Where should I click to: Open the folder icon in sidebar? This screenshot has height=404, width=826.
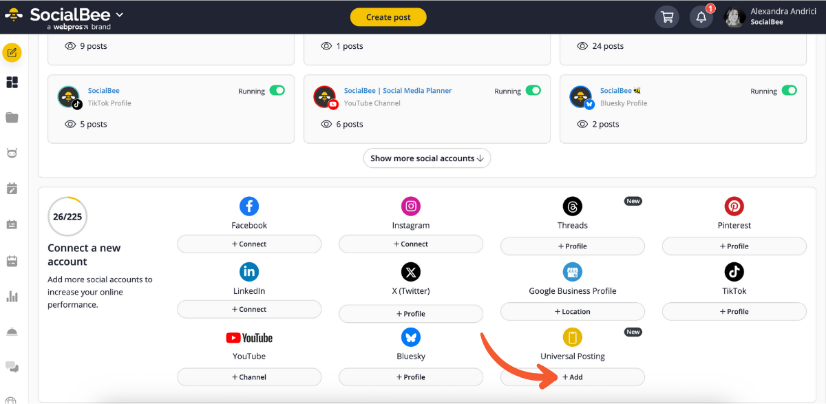[x=12, y=118]
